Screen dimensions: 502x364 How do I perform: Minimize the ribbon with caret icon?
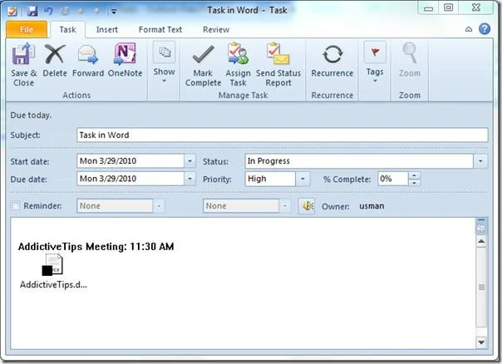point(469,29)
